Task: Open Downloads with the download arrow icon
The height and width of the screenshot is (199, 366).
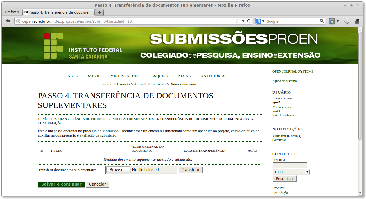Action: (347, 21)
